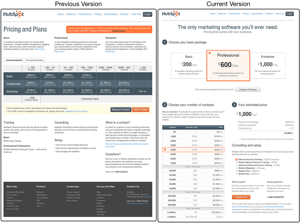This screenshot has height=223, width=300.
Task: Open the demo of the software link
Action: tap(241, 207)
